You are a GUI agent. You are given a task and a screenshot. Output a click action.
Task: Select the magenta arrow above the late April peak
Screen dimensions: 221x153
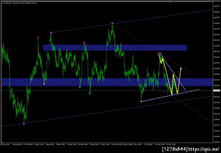[x=84, y=43]
